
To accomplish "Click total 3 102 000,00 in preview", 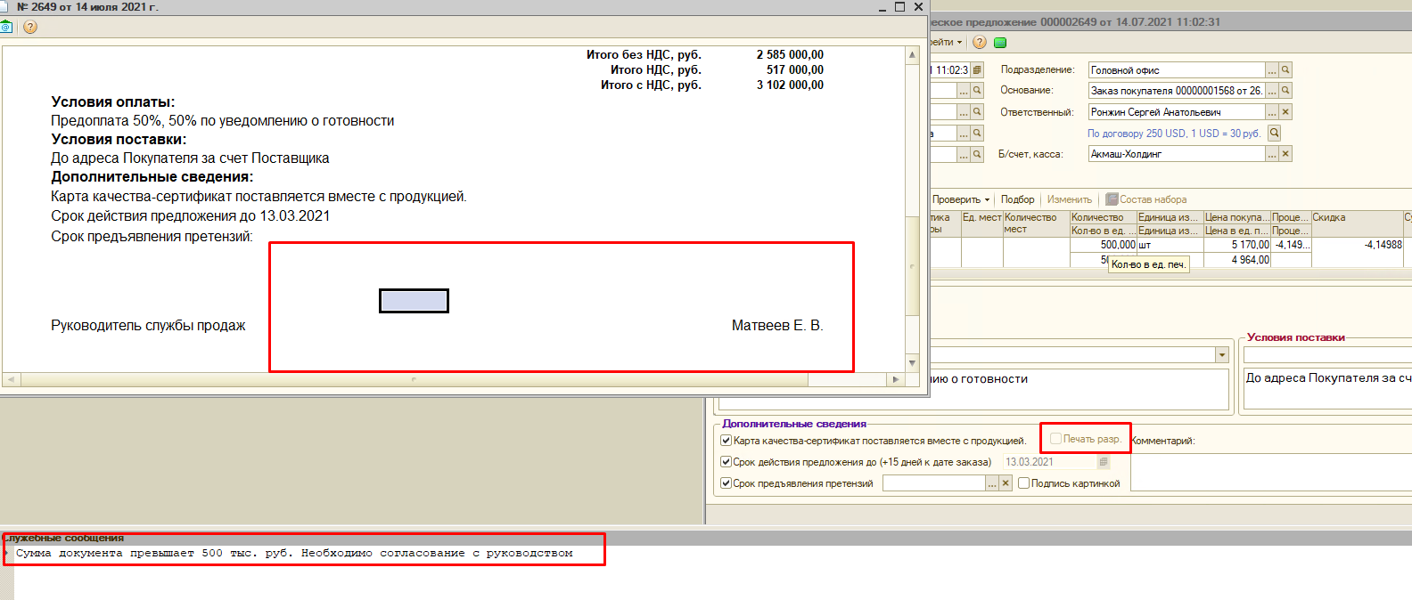I will tap(790, 85).
